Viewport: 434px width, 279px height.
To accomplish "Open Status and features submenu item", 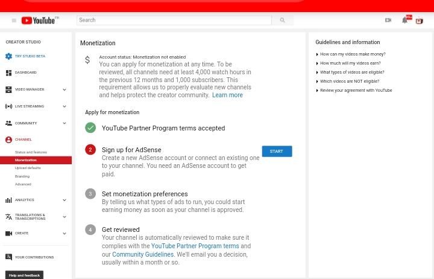I will 31,152.
